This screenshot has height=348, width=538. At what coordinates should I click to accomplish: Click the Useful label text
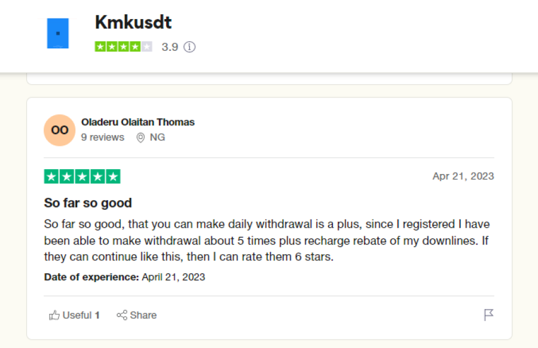77,315
